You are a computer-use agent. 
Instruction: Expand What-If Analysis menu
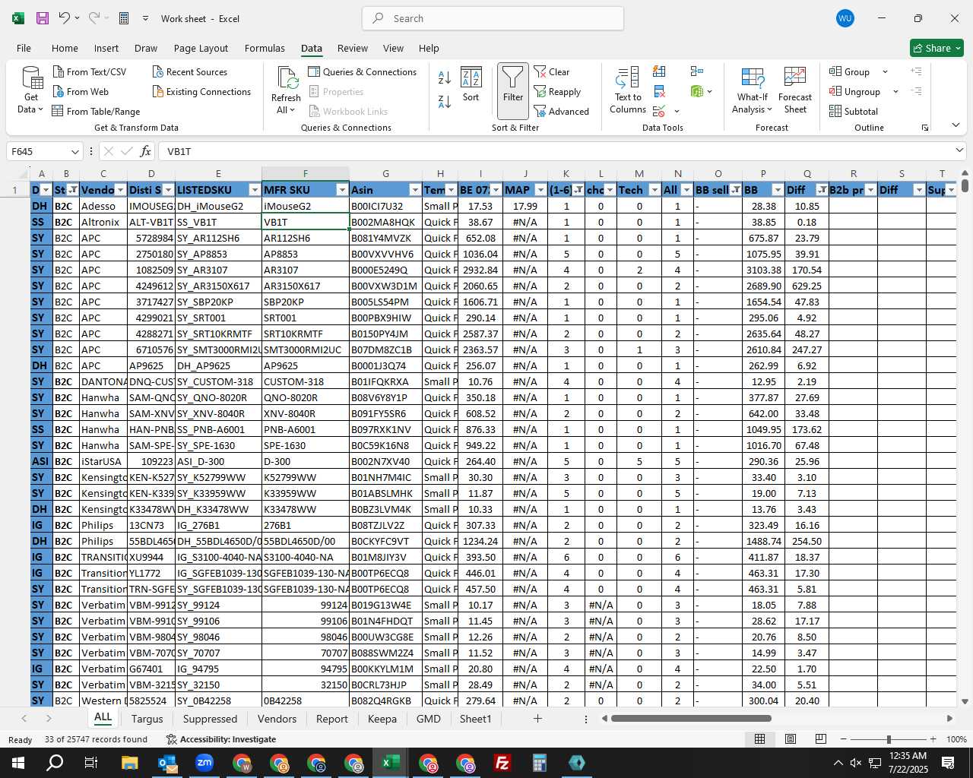tap(769, 109)
